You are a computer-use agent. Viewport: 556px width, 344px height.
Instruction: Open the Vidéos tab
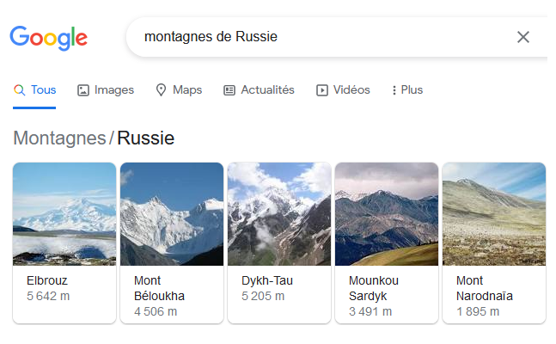point(351,90)
